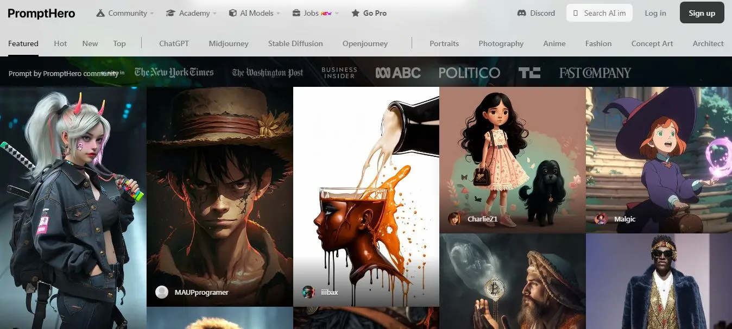
Task: Open the Portraits category
Action: (444, 43)
